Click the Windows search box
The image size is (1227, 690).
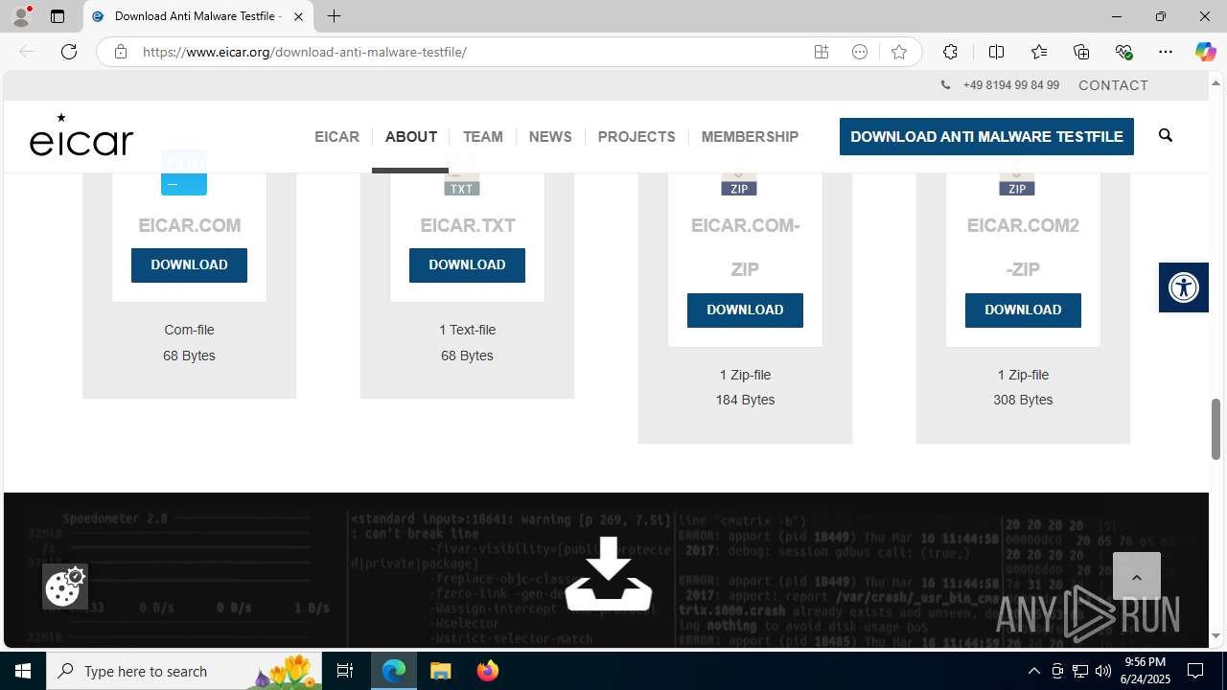pyautogui.click(x=185, y=671)
